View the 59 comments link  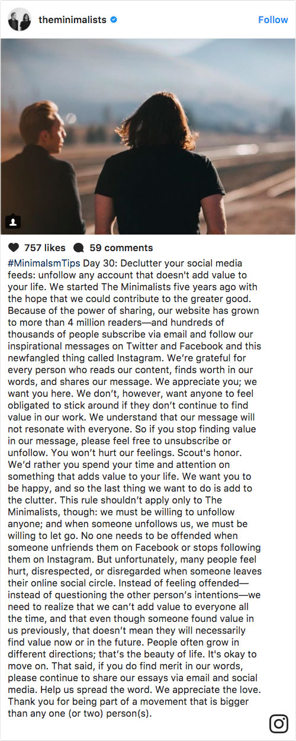coord(121,248)
